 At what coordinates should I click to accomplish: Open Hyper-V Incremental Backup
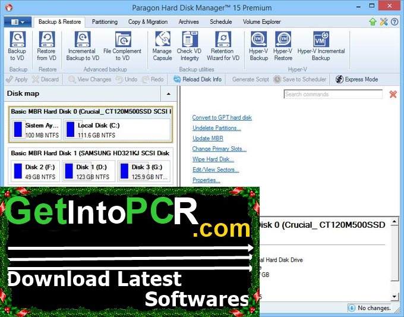[x=321, y=46]
